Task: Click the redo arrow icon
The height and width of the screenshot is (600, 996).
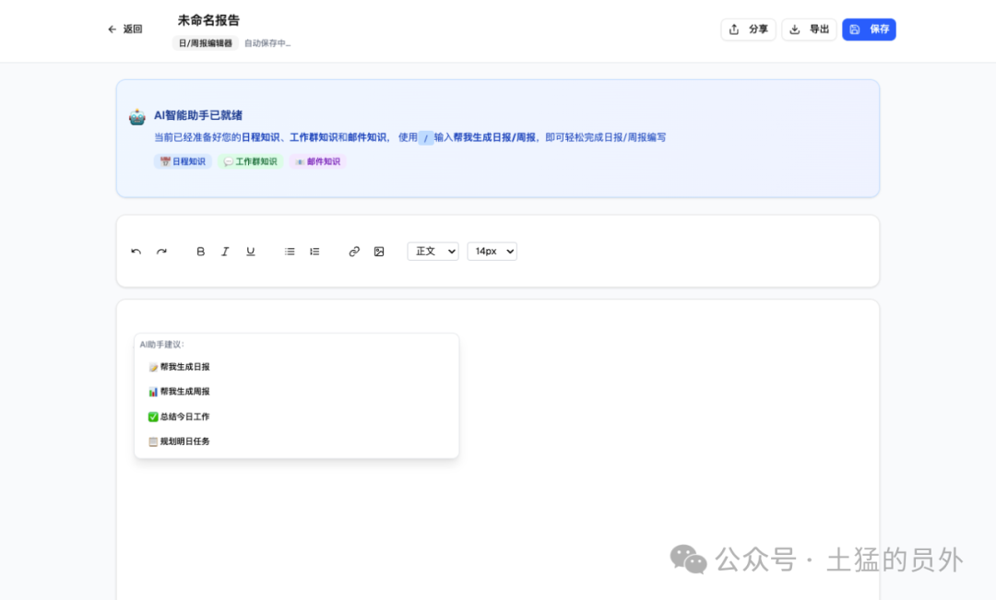Action: coord(161,252)
